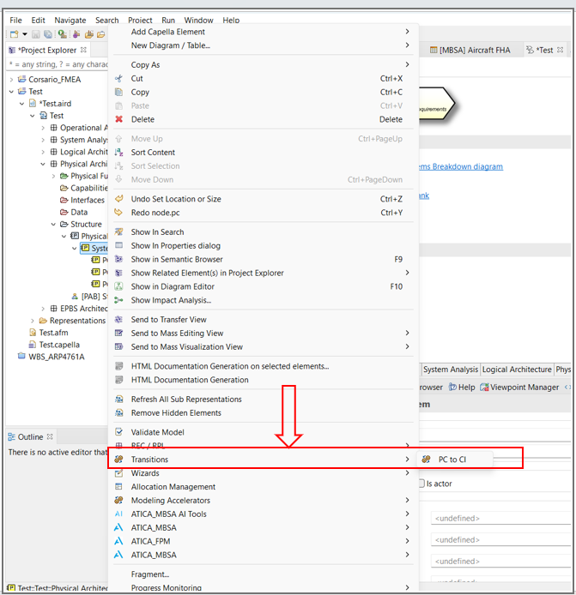The image size is (576, 595).
Task: Click the Fragment... menu entry
Action: 263,574
